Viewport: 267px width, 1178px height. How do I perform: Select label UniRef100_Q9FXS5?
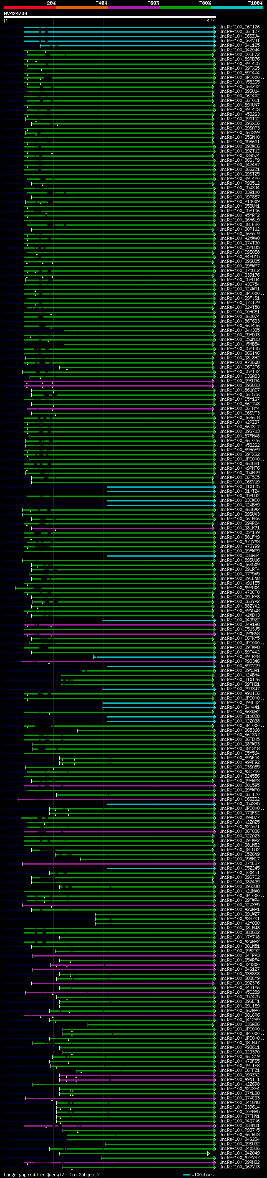pos(239,68)
